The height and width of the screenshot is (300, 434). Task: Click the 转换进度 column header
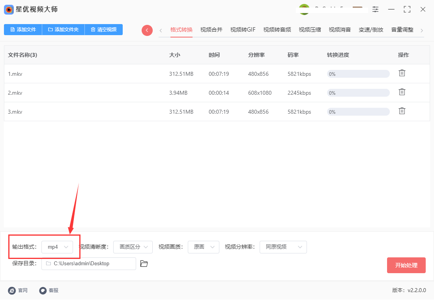[338, 55]
